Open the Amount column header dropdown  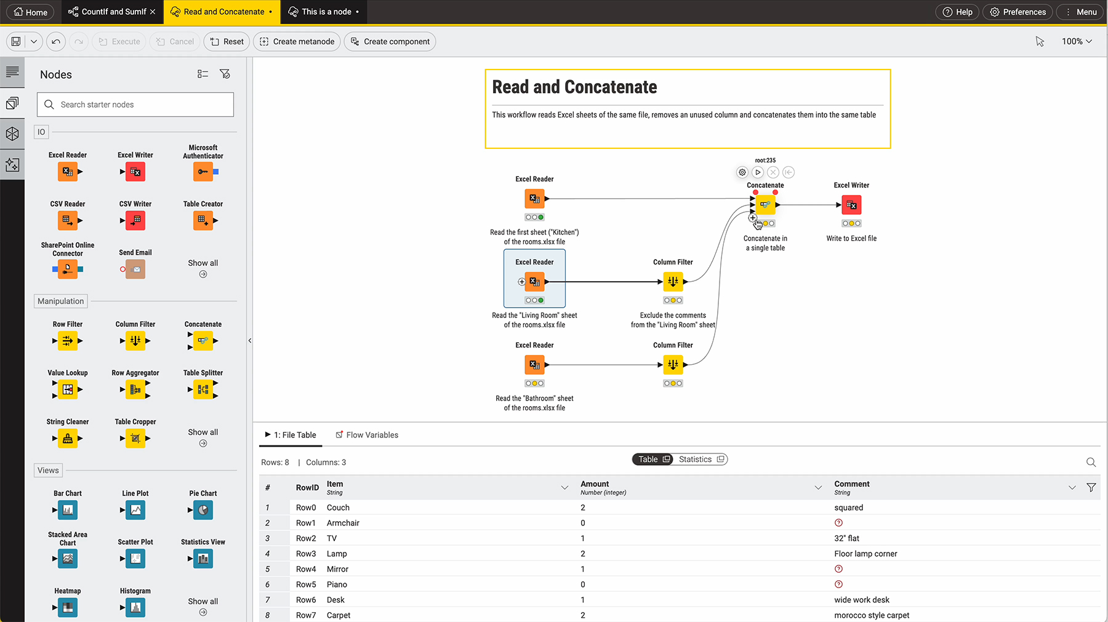point(818,488)
